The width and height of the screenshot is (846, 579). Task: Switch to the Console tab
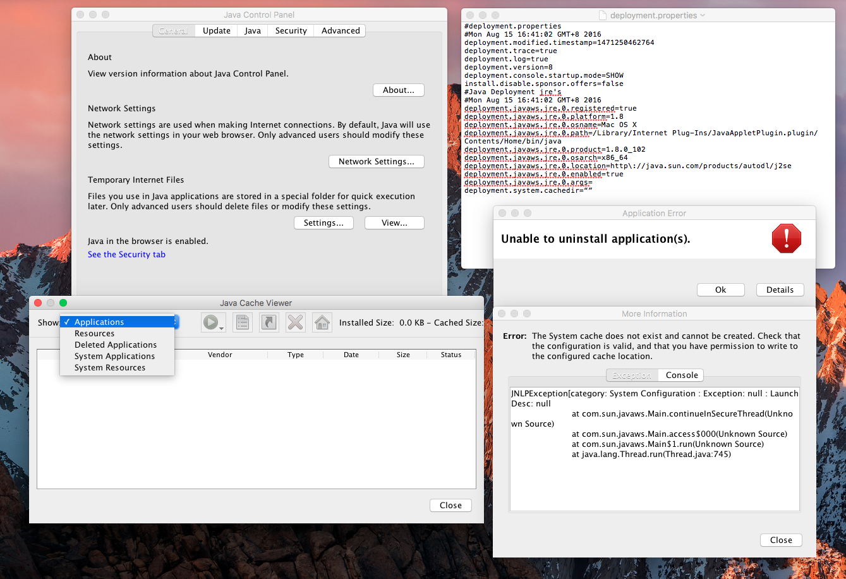[682, 375]
